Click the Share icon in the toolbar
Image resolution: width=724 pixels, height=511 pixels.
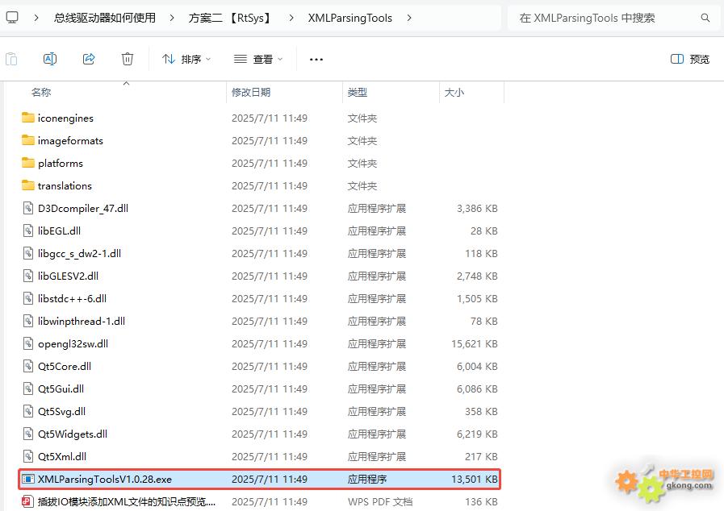[89, 59]
